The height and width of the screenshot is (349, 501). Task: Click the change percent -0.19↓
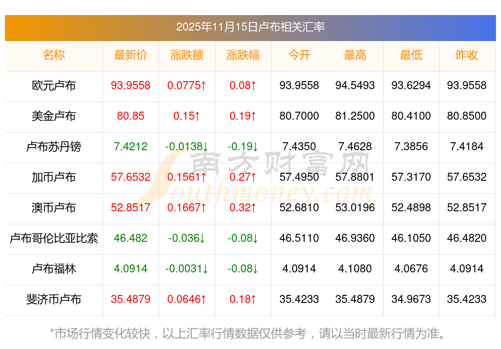(243, 147)
